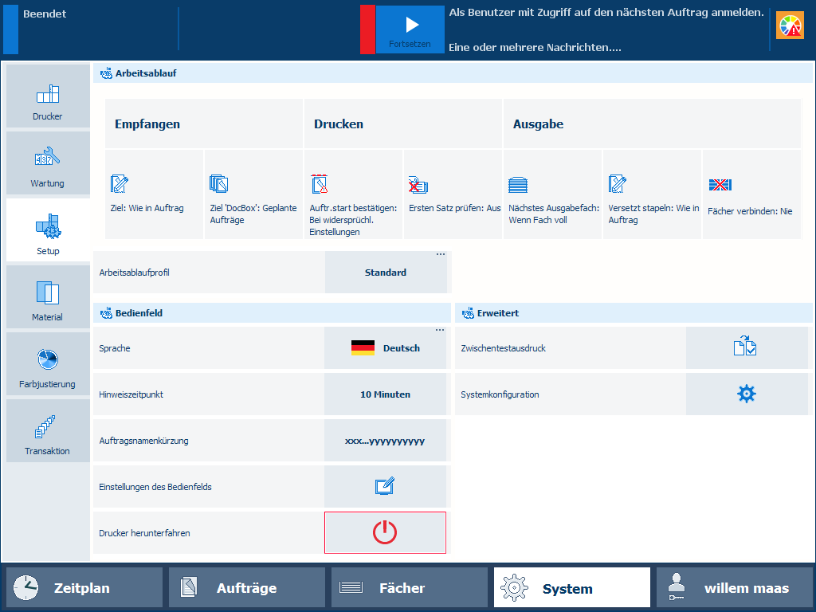
Task: Click the color status warning icon
Action: [x=790, y=25]
